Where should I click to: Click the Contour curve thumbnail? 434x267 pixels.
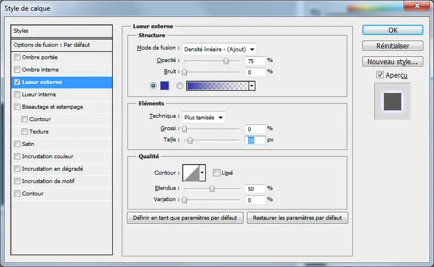(x=191, y=173)
